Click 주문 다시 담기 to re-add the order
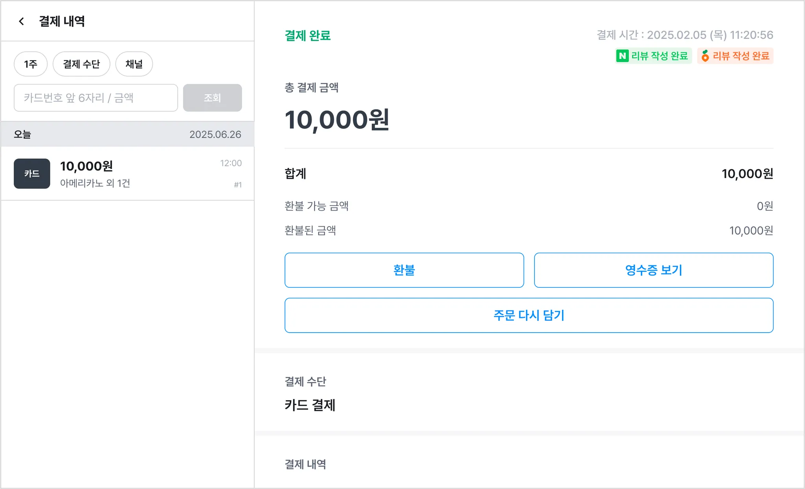805x489 pixels. click(x=529, y=315)
